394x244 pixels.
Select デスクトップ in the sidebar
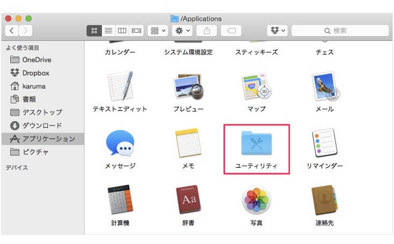click(42, 112)
